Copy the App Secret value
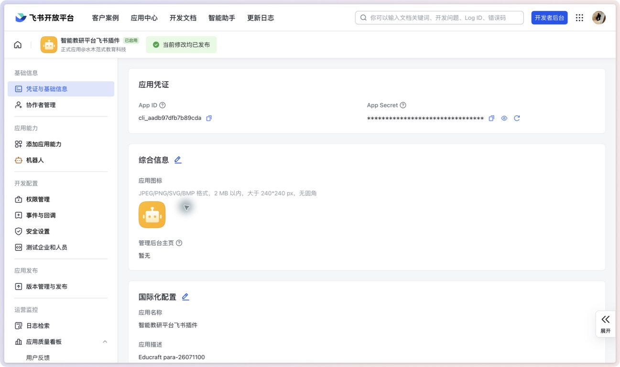 pyautogui.click(x=491, y=118)
